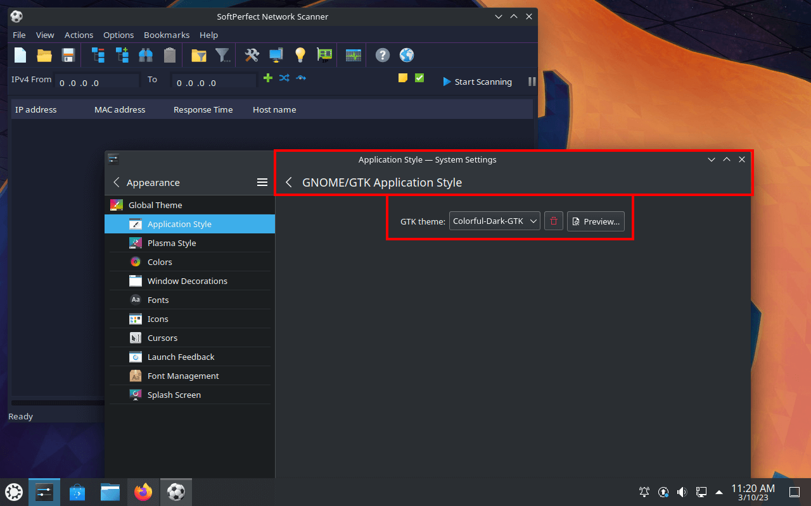Click the binoculars Find icon
This screenshot has width=811, height=506.
(x=146, y=55)
